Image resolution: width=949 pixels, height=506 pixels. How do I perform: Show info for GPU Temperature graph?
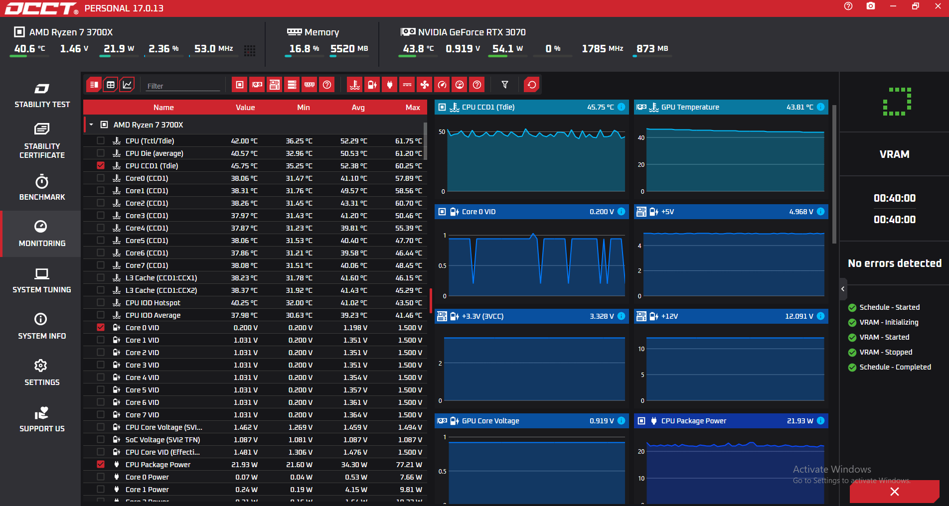(821, 107)
